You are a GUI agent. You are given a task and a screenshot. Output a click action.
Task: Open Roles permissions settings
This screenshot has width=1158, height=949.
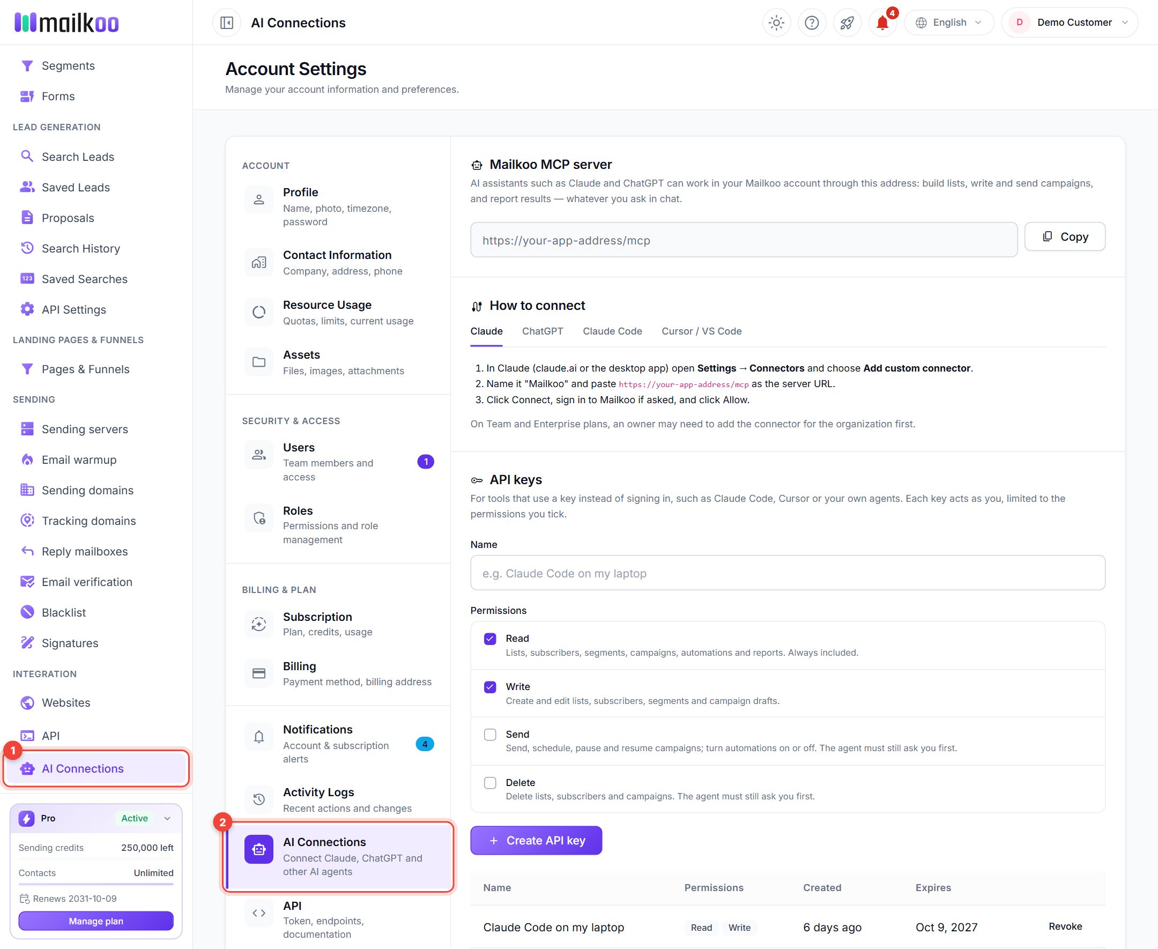tap(338, 525)
